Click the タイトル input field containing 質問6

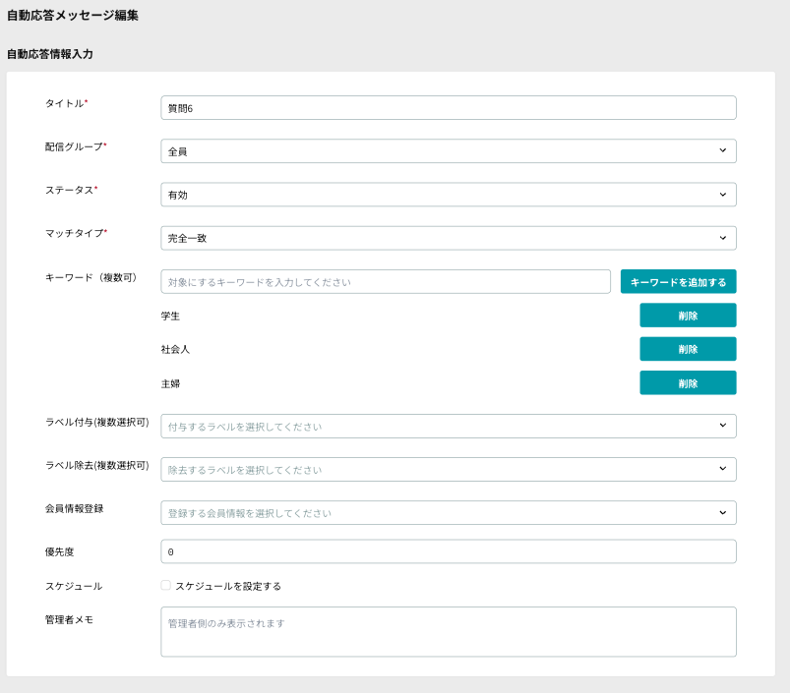pyautogui.click(x=448, y=108)
